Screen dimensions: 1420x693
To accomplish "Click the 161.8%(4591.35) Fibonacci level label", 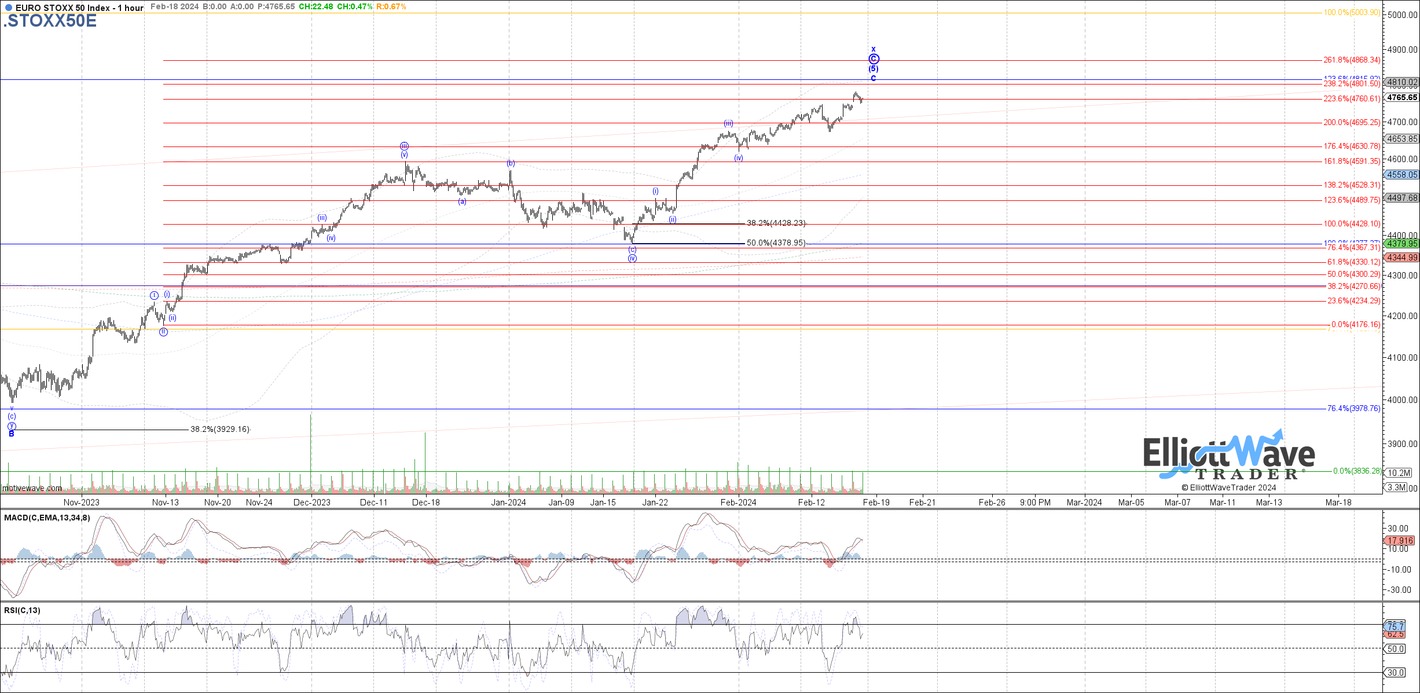I will point(1351,162).
